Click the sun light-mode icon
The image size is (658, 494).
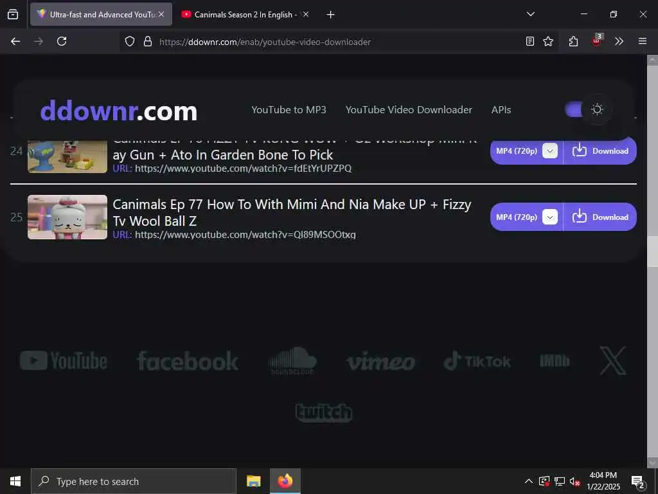click(x=597, y=109)
